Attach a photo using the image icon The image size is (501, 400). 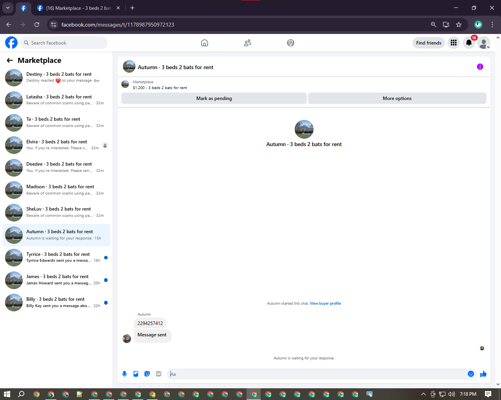(x=136, y=374)
